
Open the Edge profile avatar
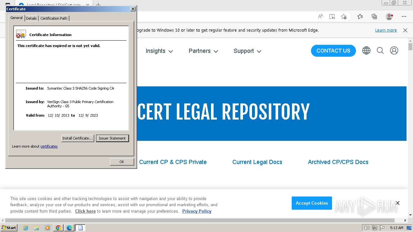point(389,16)
